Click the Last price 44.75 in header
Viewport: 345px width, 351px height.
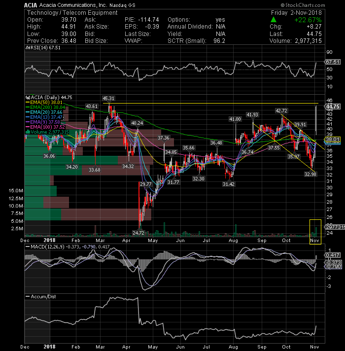pyautogui.click(x=314, y=34)
